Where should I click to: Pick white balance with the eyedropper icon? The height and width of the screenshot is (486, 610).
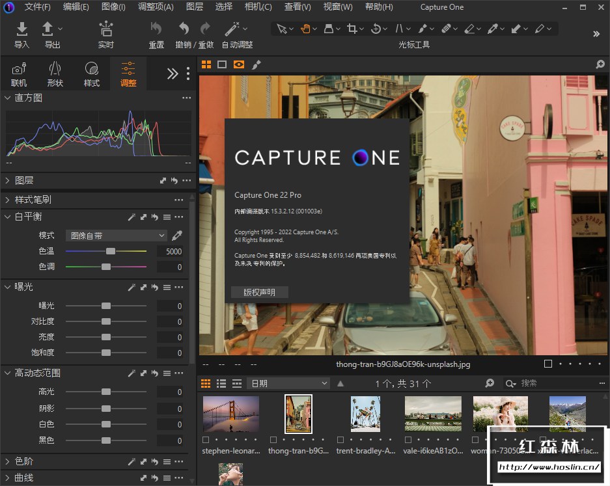point(176,236)
